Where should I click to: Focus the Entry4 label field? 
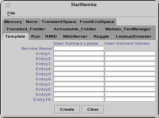click(x=79, y=69)
